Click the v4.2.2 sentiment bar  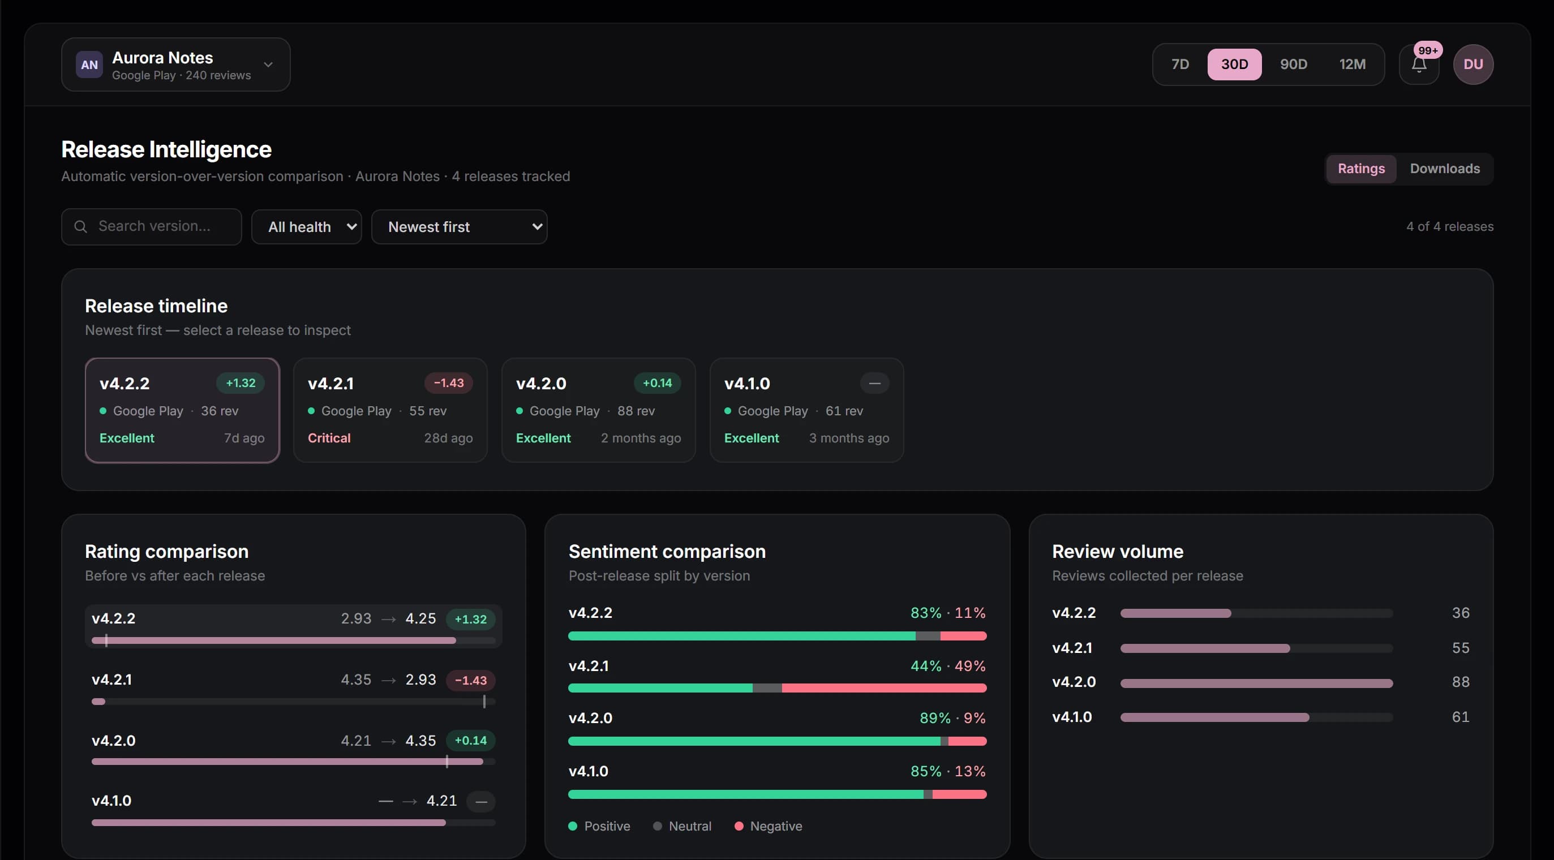[777, 635]
